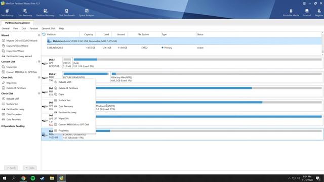Select Delete All Partitions in context menu
Image resolution: width=324 pixels, height=182 pixels.
pyautogui.click(x=74, y=88)
